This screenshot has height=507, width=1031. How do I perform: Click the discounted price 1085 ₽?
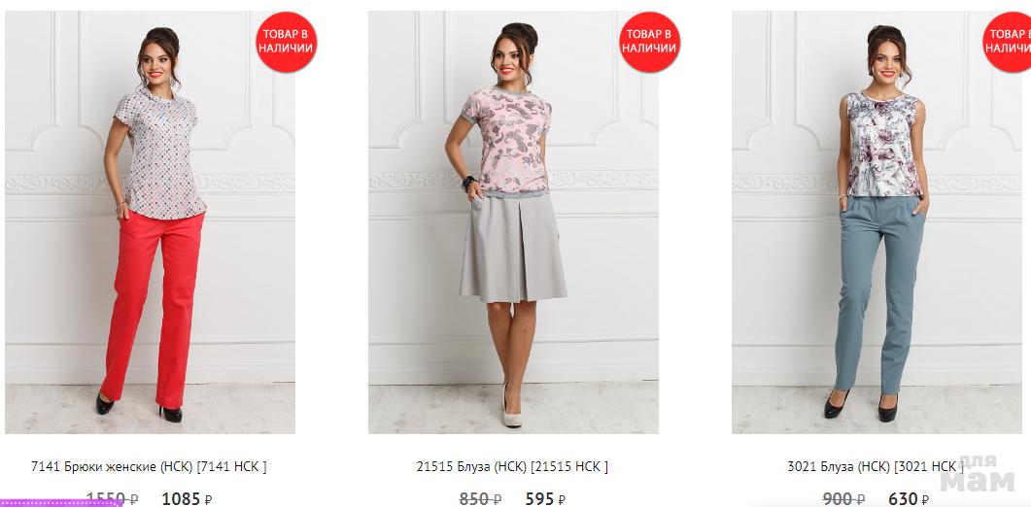pyautogui.click(x=187, y=499)
